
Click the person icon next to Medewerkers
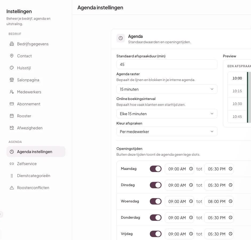(12, 92)
